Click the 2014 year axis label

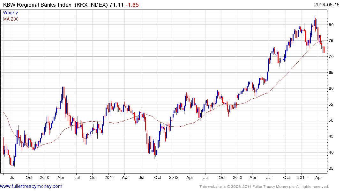coord(302,177)
